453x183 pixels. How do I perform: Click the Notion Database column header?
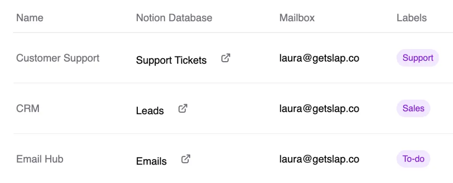coord(174,18)
